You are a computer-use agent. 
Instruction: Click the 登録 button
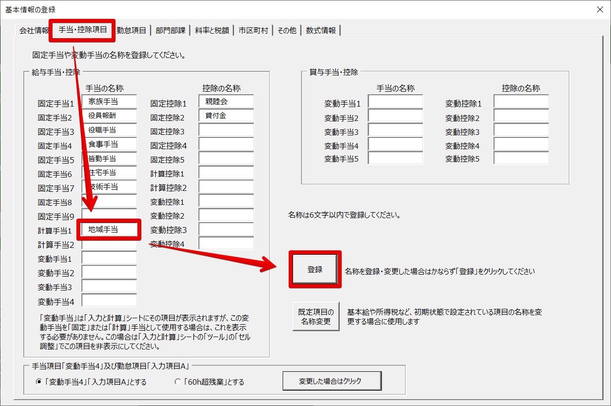pos(315,270)
